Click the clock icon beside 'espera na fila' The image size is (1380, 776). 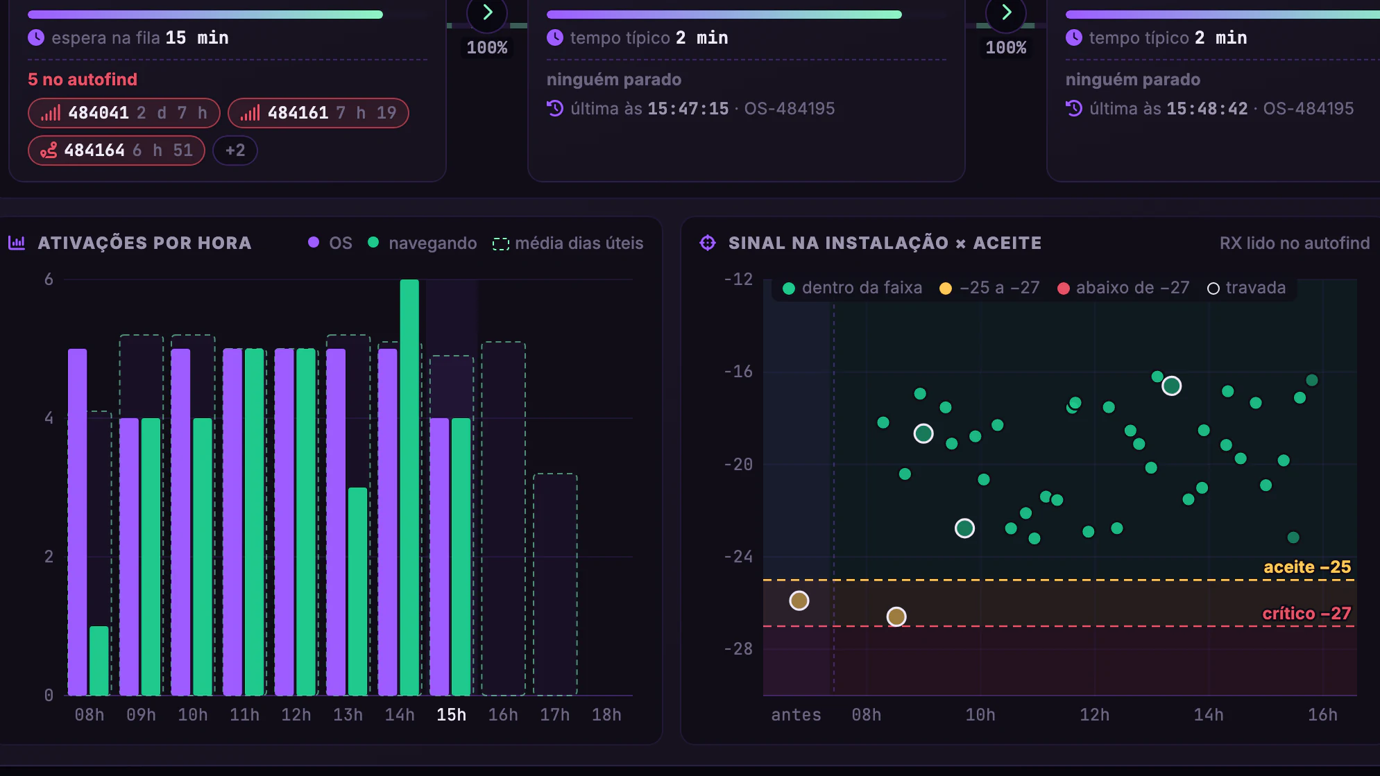(x=36, y=37)
